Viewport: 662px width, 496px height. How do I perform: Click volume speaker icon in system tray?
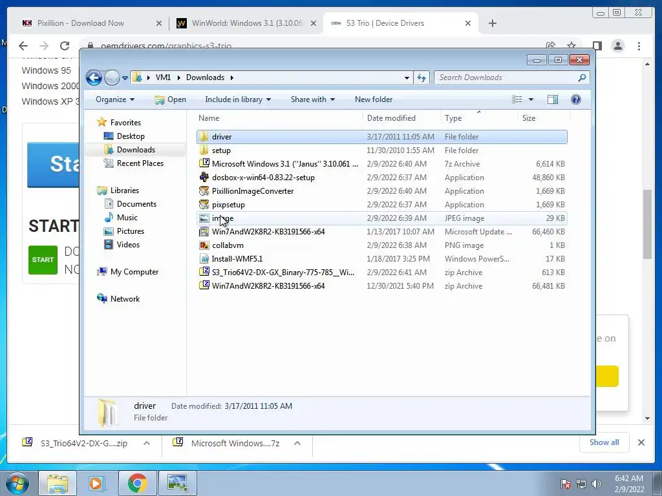pos(596,484)
